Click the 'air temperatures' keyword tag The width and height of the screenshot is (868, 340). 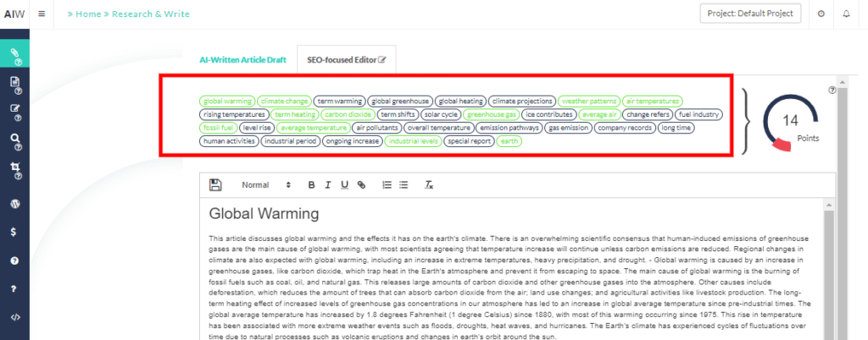(653, 101)
